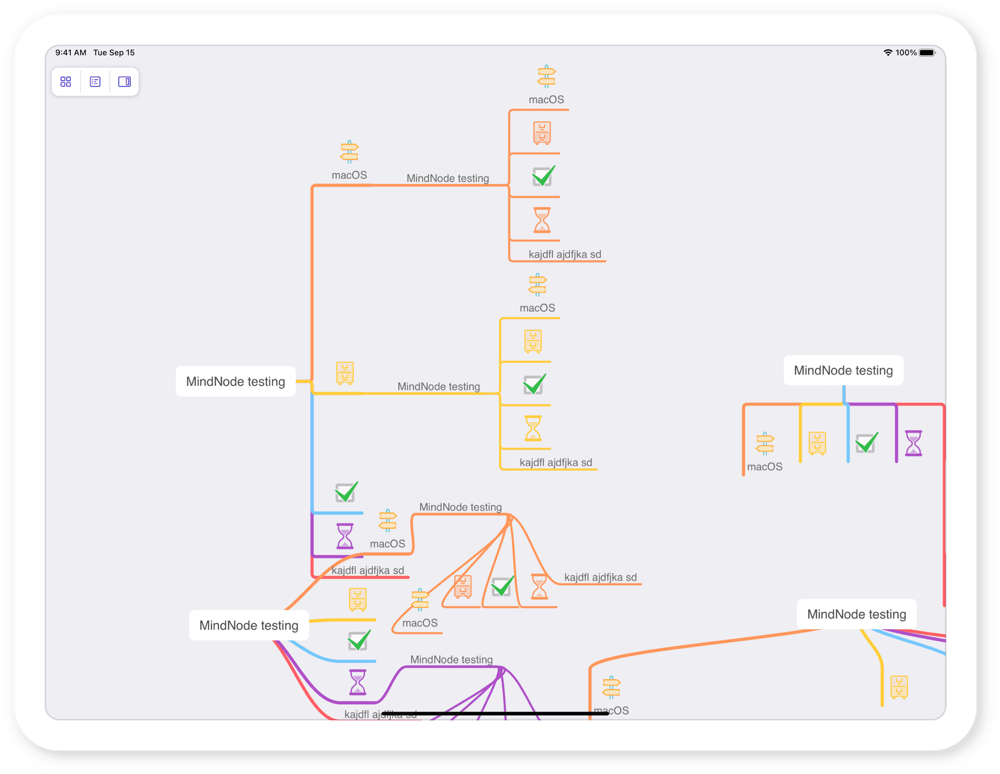Select top-right MindNode testing root node

843,370
